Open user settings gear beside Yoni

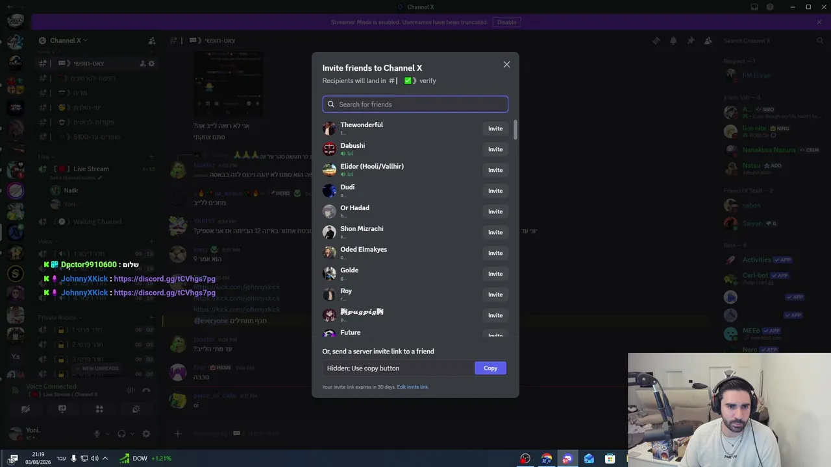[x=146, y=434]
